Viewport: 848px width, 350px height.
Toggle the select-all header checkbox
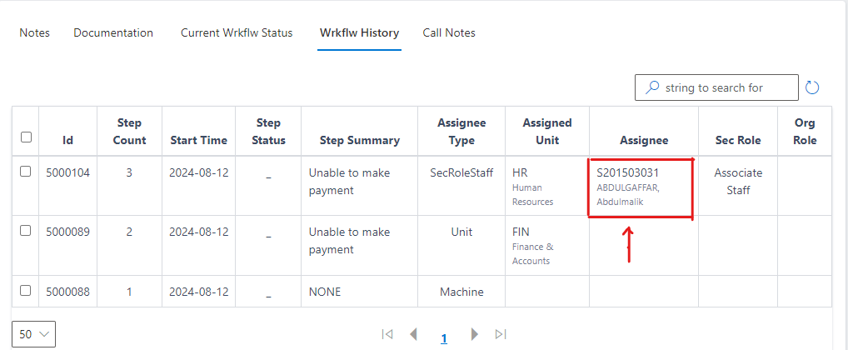pyautogui.click(x=26, y=137)
